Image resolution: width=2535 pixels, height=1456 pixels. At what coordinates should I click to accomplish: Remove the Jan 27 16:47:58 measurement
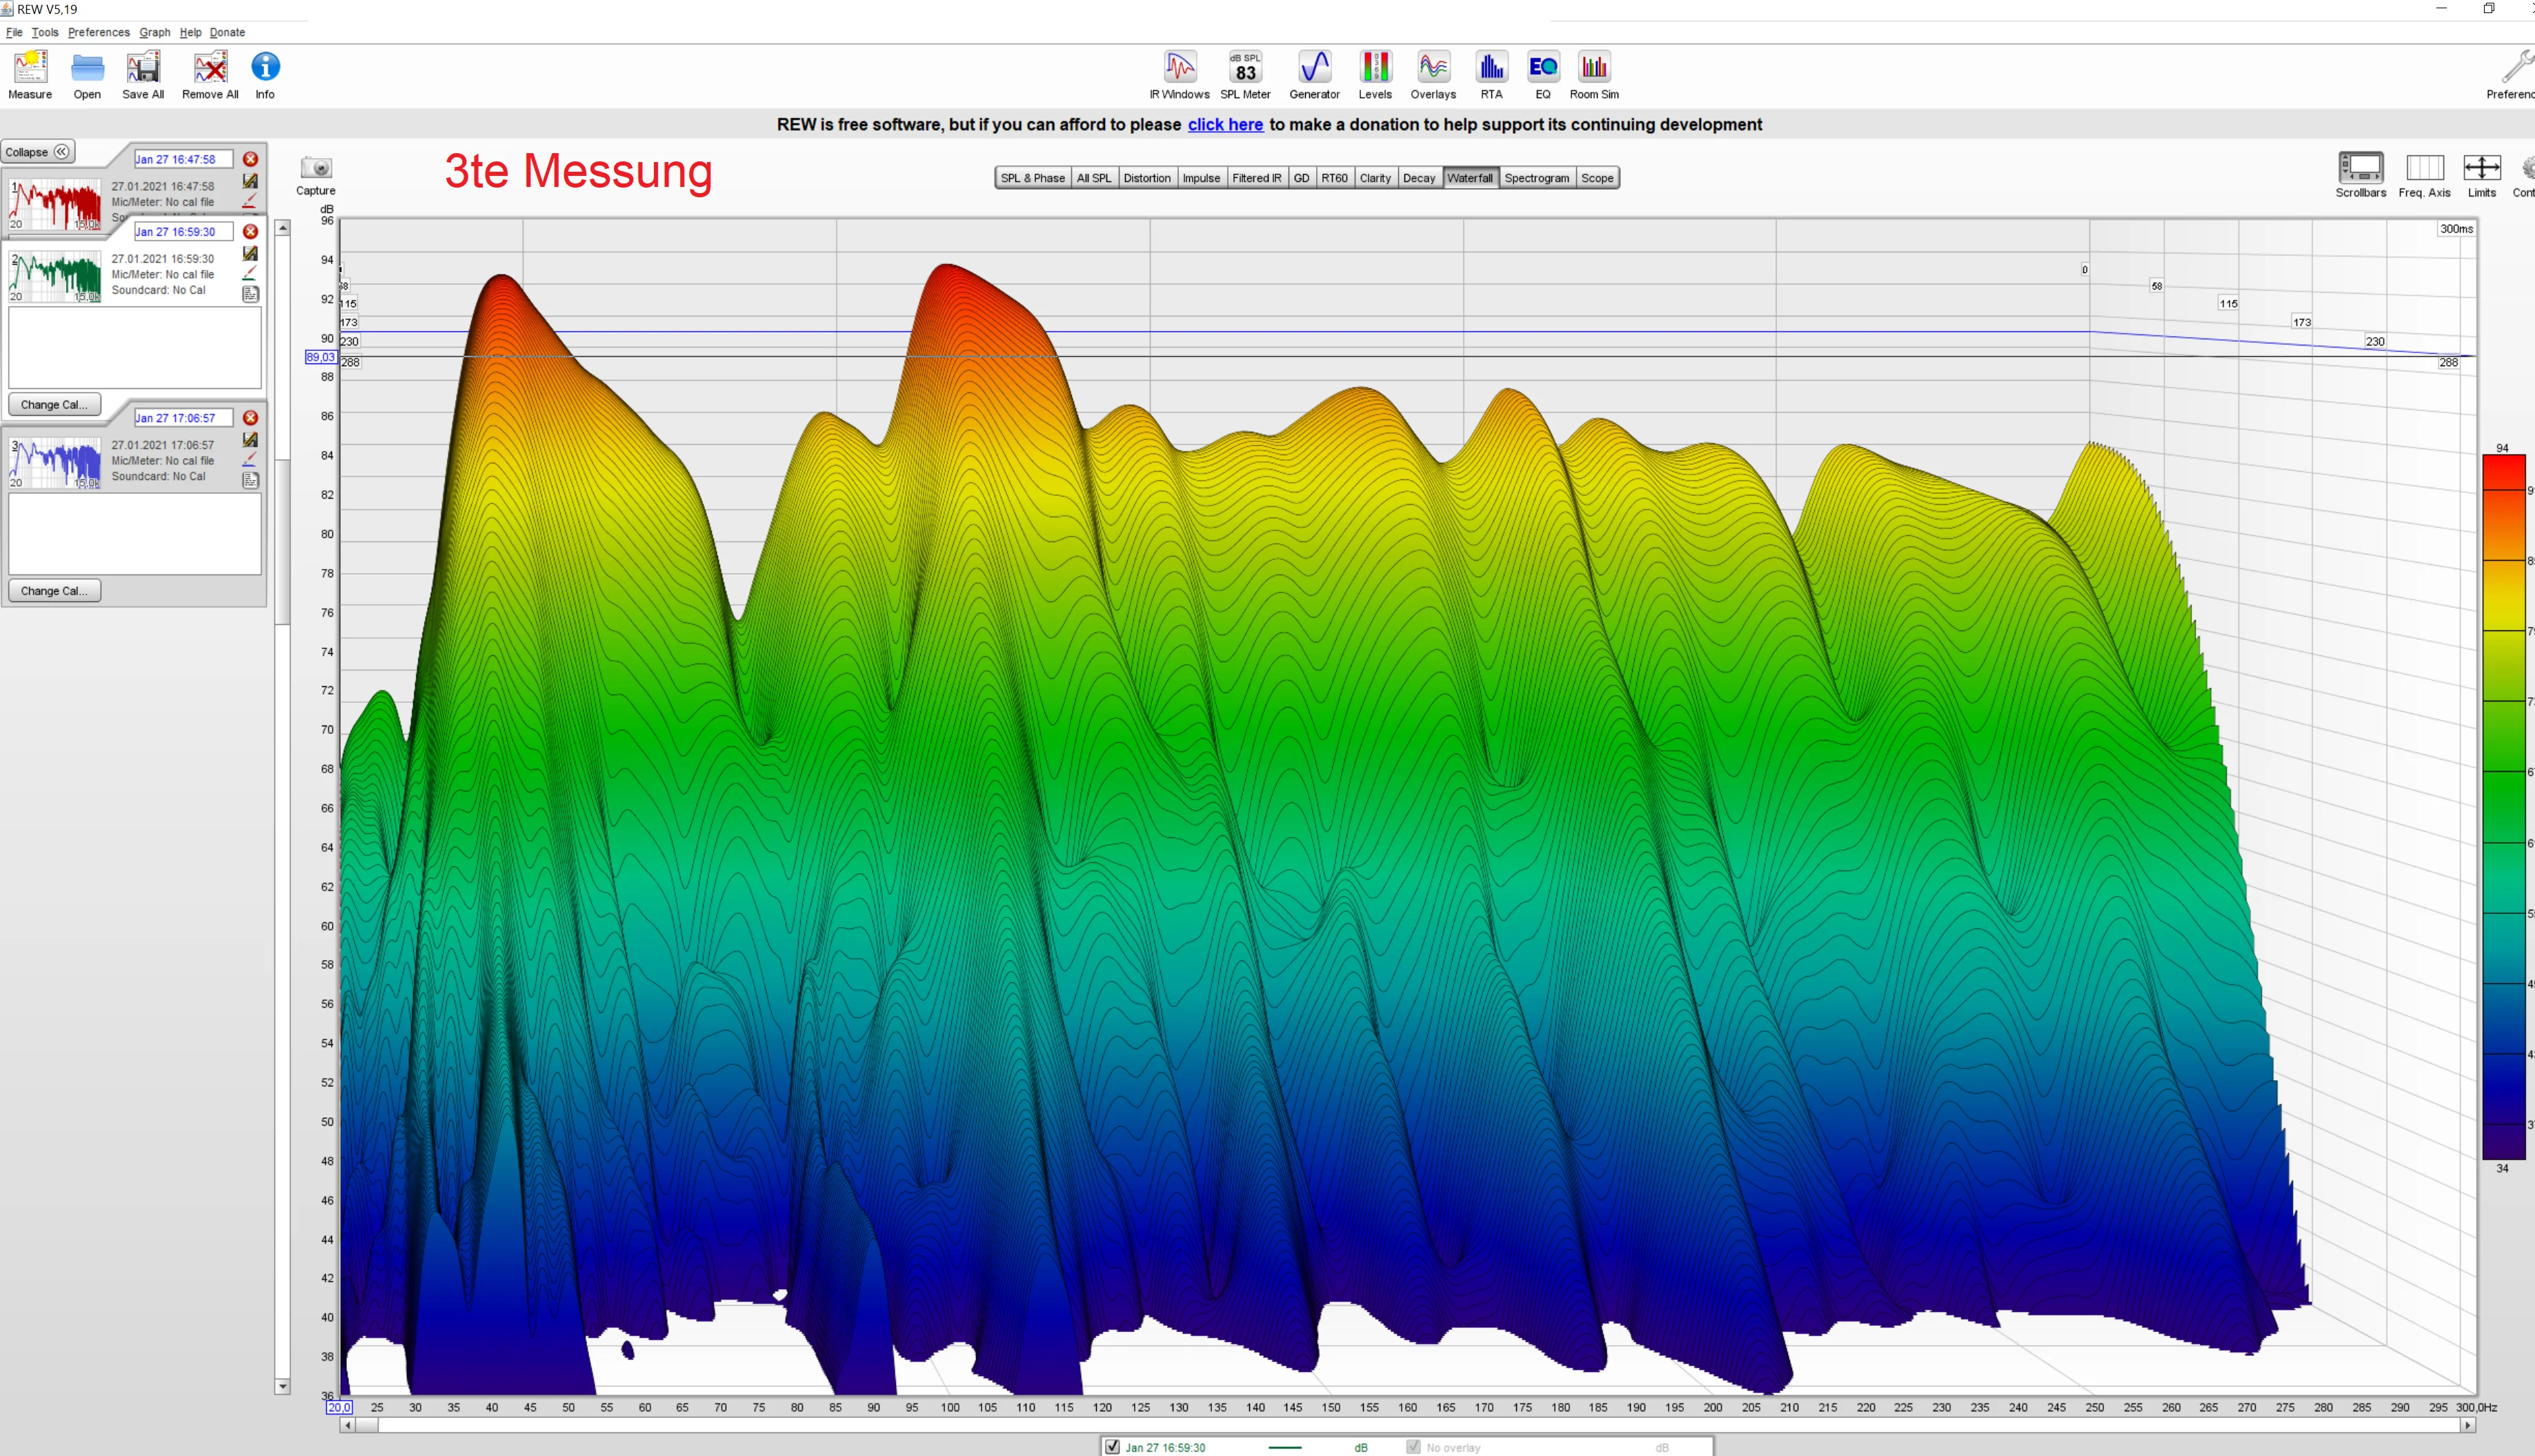[x=251, y=159]
